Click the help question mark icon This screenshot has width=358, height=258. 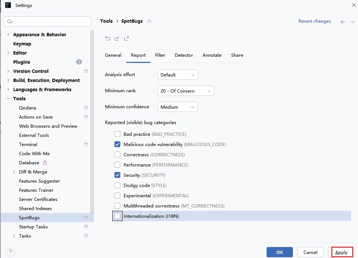(10, 252)
